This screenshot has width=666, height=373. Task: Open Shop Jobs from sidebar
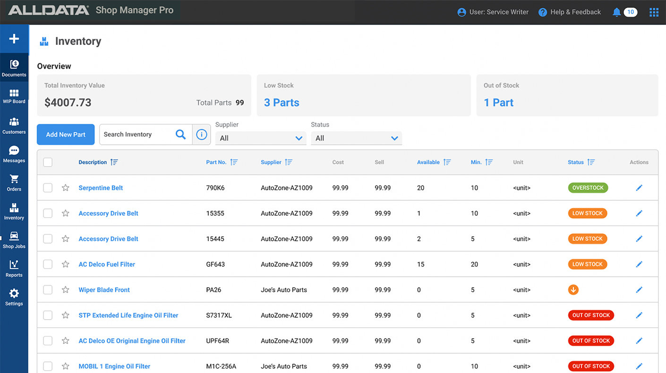coord(14,240)
